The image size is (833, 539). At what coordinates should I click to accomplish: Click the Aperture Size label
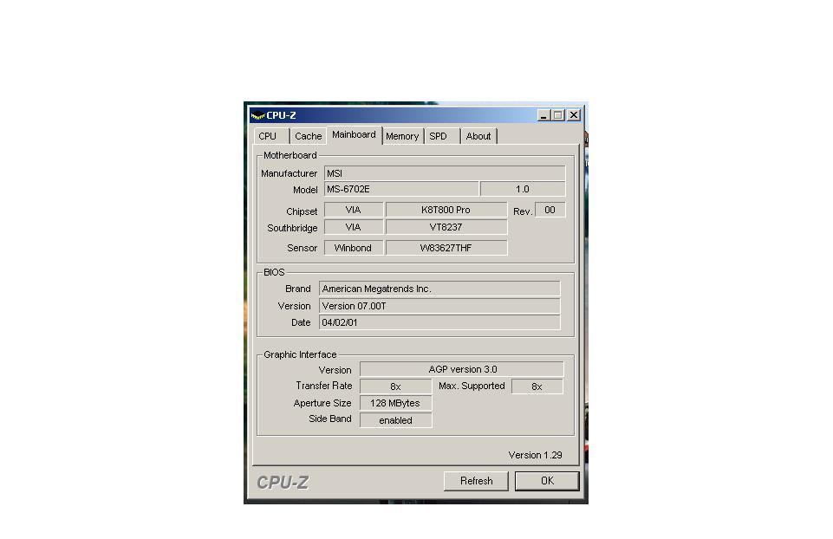[x=322, y=403]
